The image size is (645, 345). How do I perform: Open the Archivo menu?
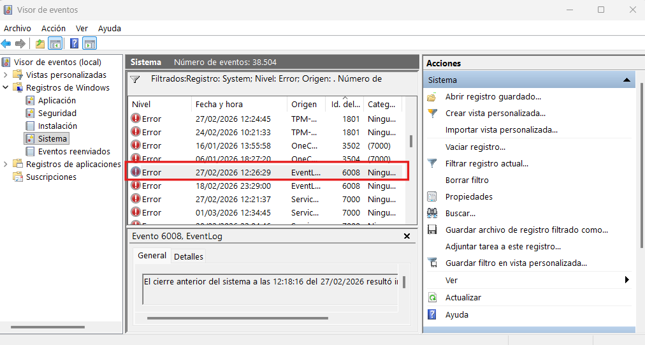pos(17,29)
